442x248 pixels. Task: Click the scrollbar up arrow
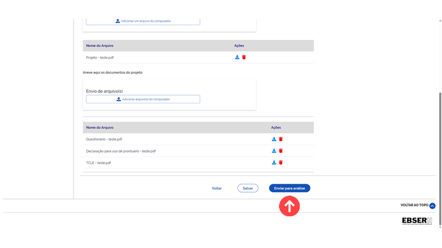pos(440,21)
